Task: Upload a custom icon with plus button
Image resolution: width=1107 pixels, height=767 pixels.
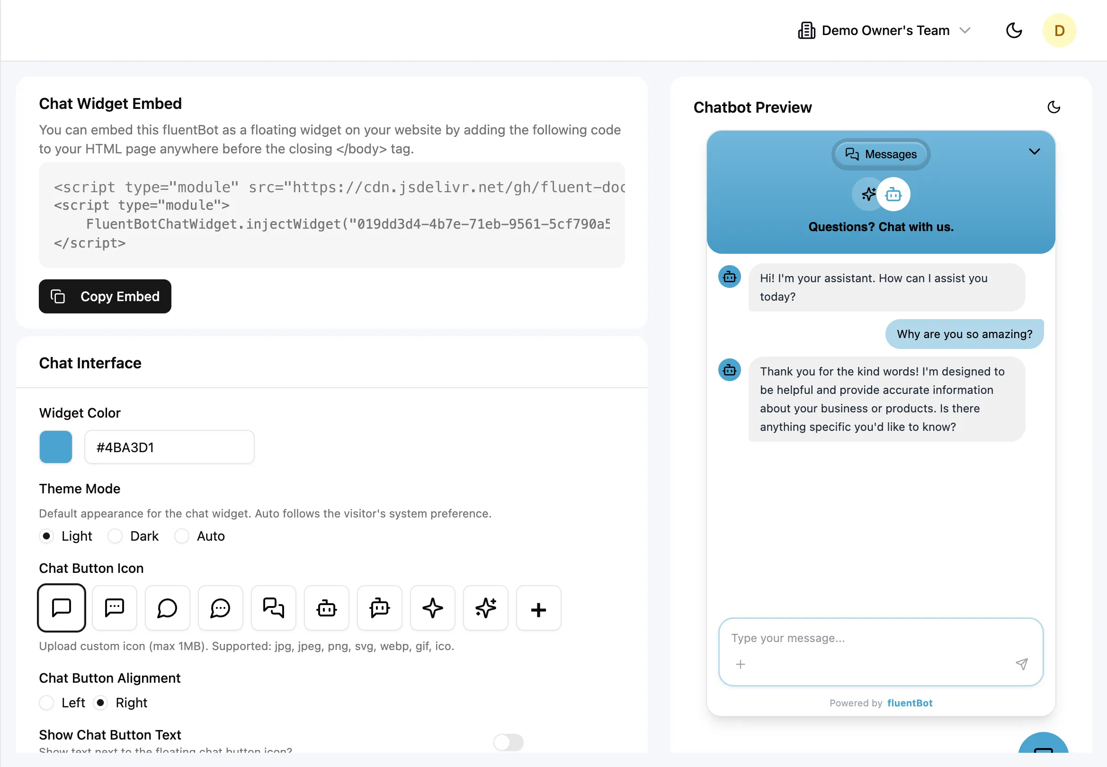Action: click(539, 608)
